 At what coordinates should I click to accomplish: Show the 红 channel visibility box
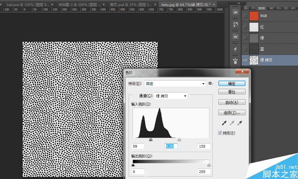coord(245,27)
